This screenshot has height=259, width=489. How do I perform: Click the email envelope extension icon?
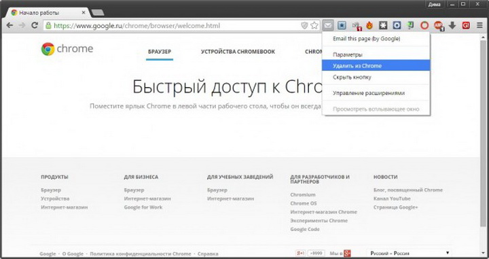pos(328,26)
